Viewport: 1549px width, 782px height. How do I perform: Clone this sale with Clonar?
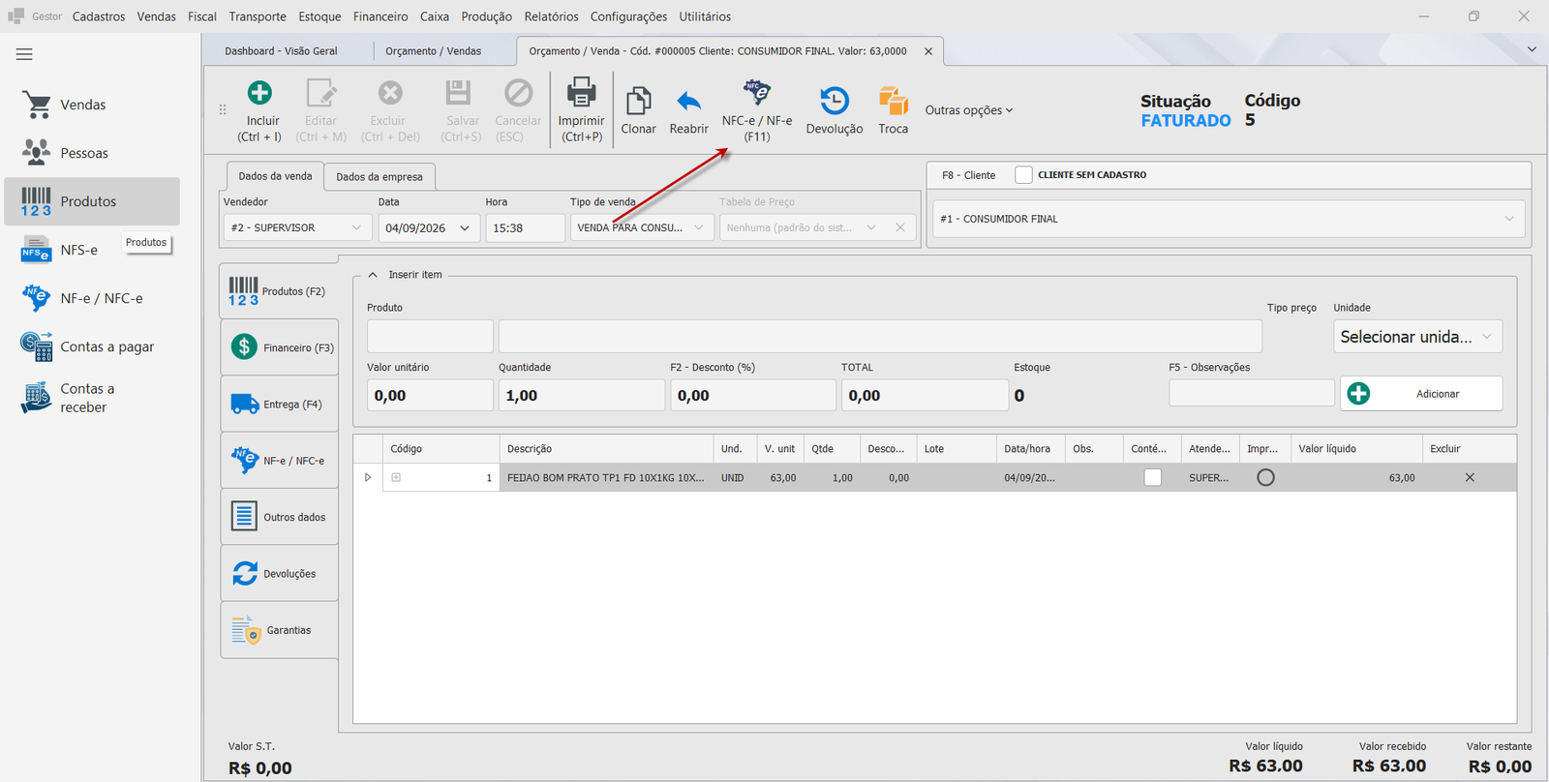click(638, 109)
